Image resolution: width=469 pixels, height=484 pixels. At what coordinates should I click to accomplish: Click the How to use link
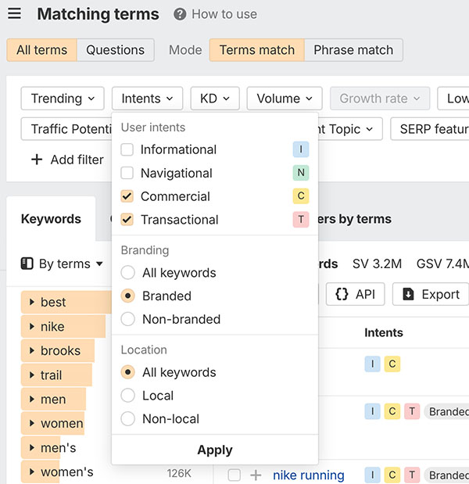pyautogui.click(x=224, y=14)
